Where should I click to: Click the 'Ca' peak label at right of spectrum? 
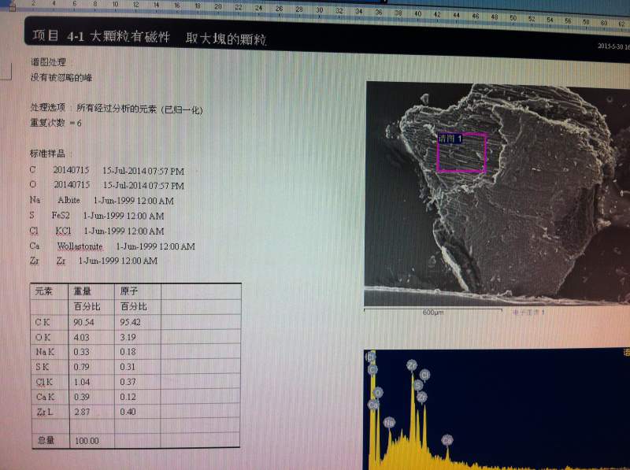447,440
